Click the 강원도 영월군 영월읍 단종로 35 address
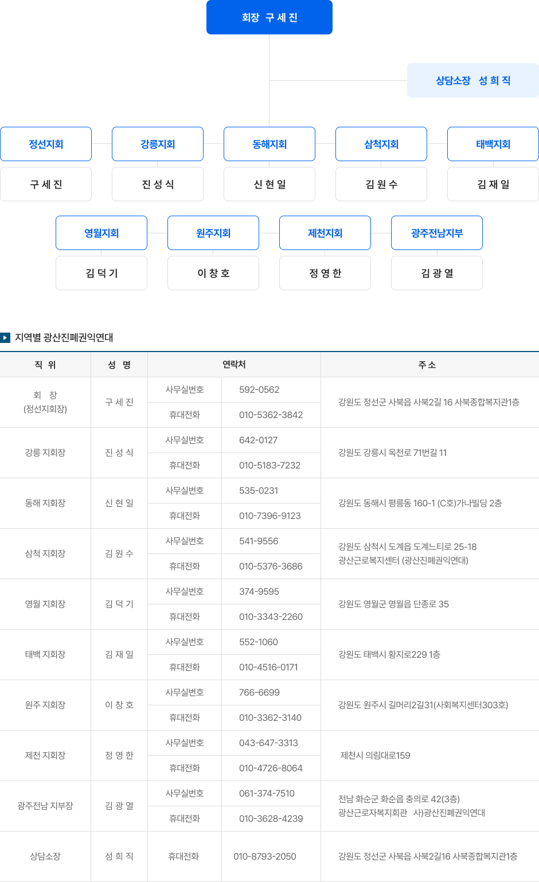Screen dimensions: 539x882 [x=393, y=604]
